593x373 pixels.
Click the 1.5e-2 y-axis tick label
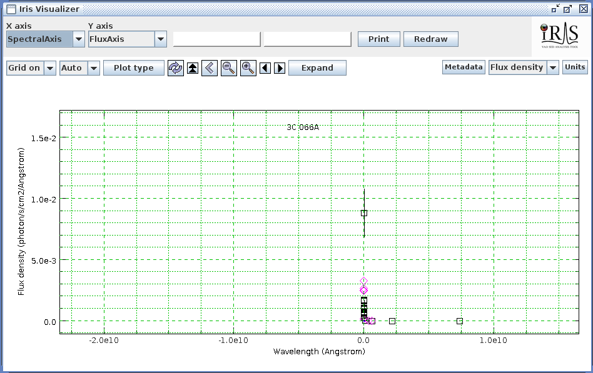[43, 138]
